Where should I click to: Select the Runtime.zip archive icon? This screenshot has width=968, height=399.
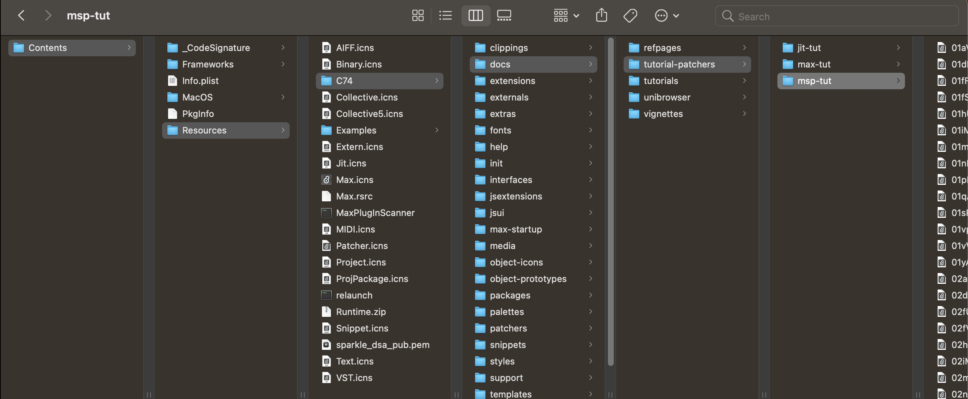[x=326, y=312]
